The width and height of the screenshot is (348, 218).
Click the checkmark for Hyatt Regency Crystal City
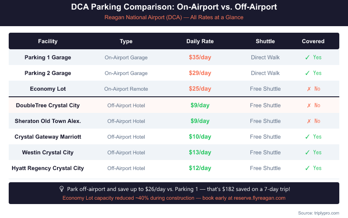pyautogui.click(x=308, y=168)
